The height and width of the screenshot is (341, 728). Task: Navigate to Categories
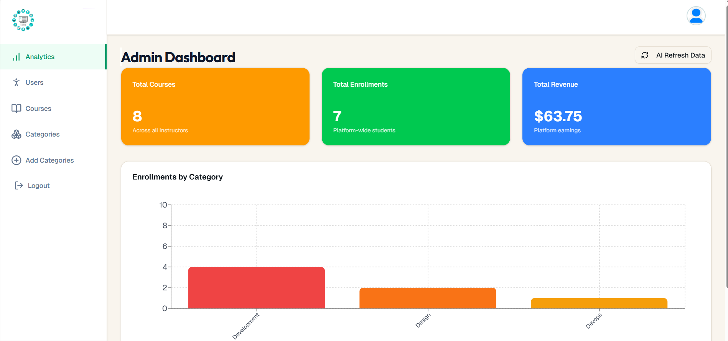[53, 134]
